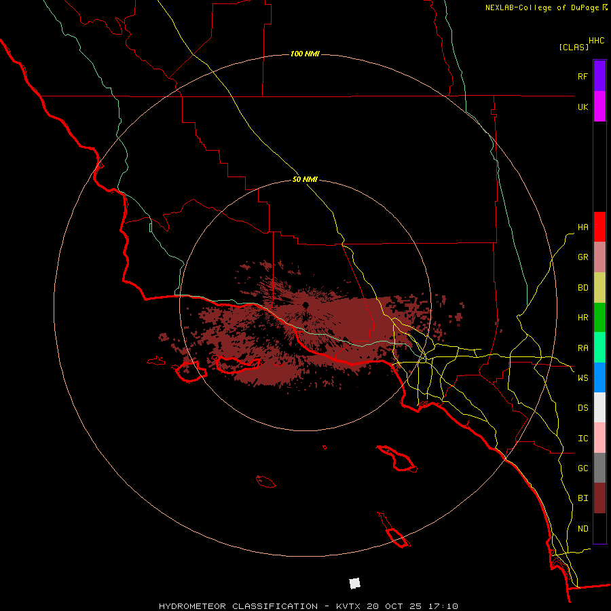Click the BI legend label
Screen dimensions: 611x611
[582, 498]
